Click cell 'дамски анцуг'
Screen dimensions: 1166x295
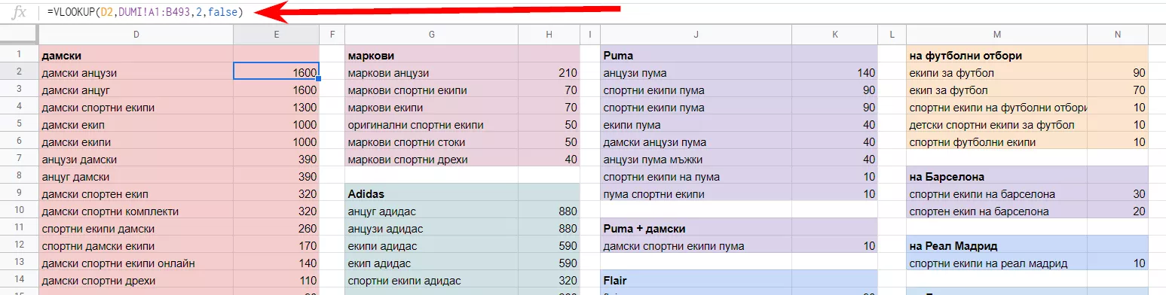coord(136,90)
